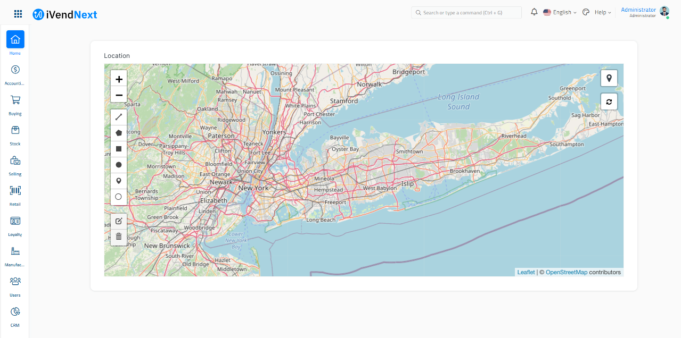Zoom out on the map
681x338 pixels.
pyautogui.click(x=119, y=95)
